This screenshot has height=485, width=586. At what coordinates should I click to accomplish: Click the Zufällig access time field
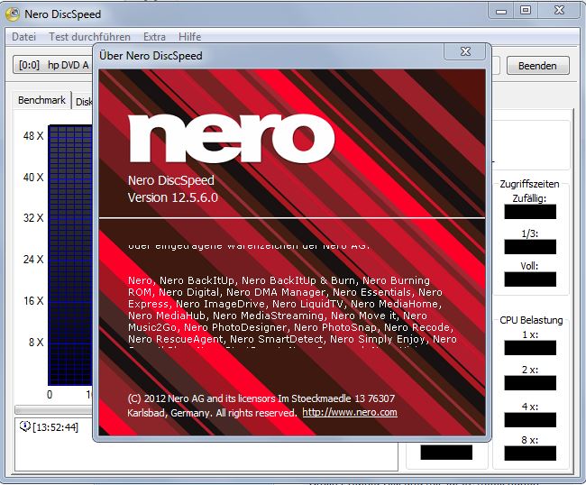[x=529, y=213]
